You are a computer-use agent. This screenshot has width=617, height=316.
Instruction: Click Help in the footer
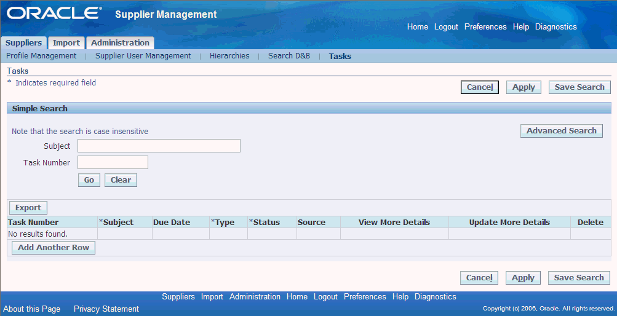point(400,297)
